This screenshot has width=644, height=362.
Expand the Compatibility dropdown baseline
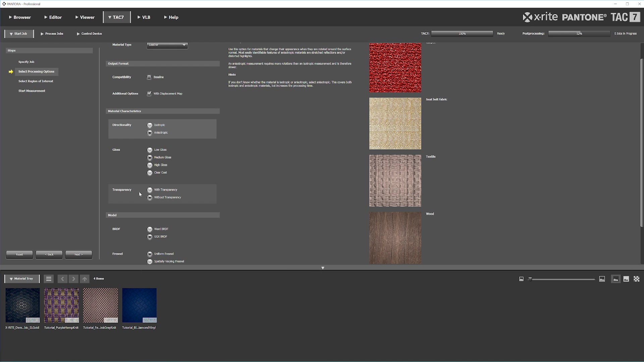click(149, 77)
